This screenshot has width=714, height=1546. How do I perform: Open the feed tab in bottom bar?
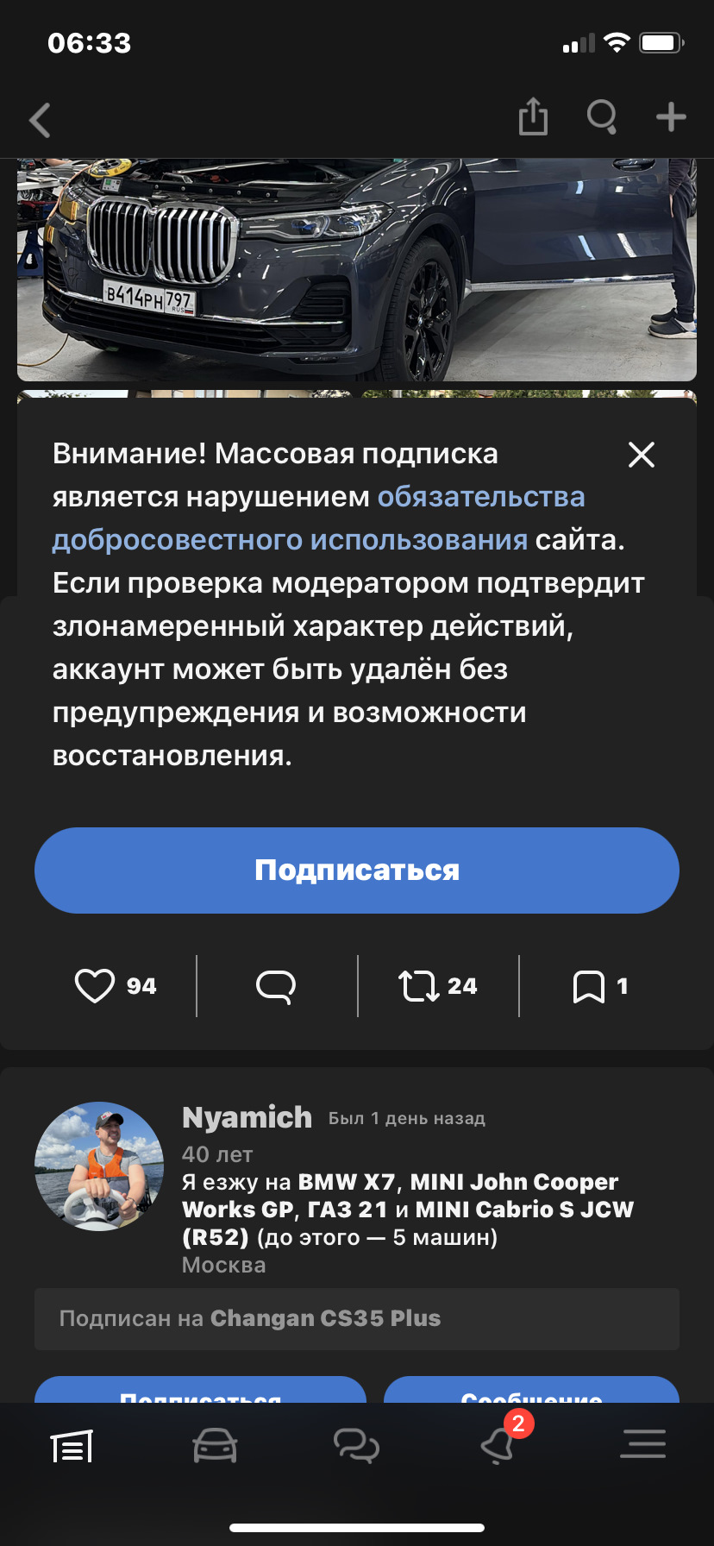point(72,1446)
